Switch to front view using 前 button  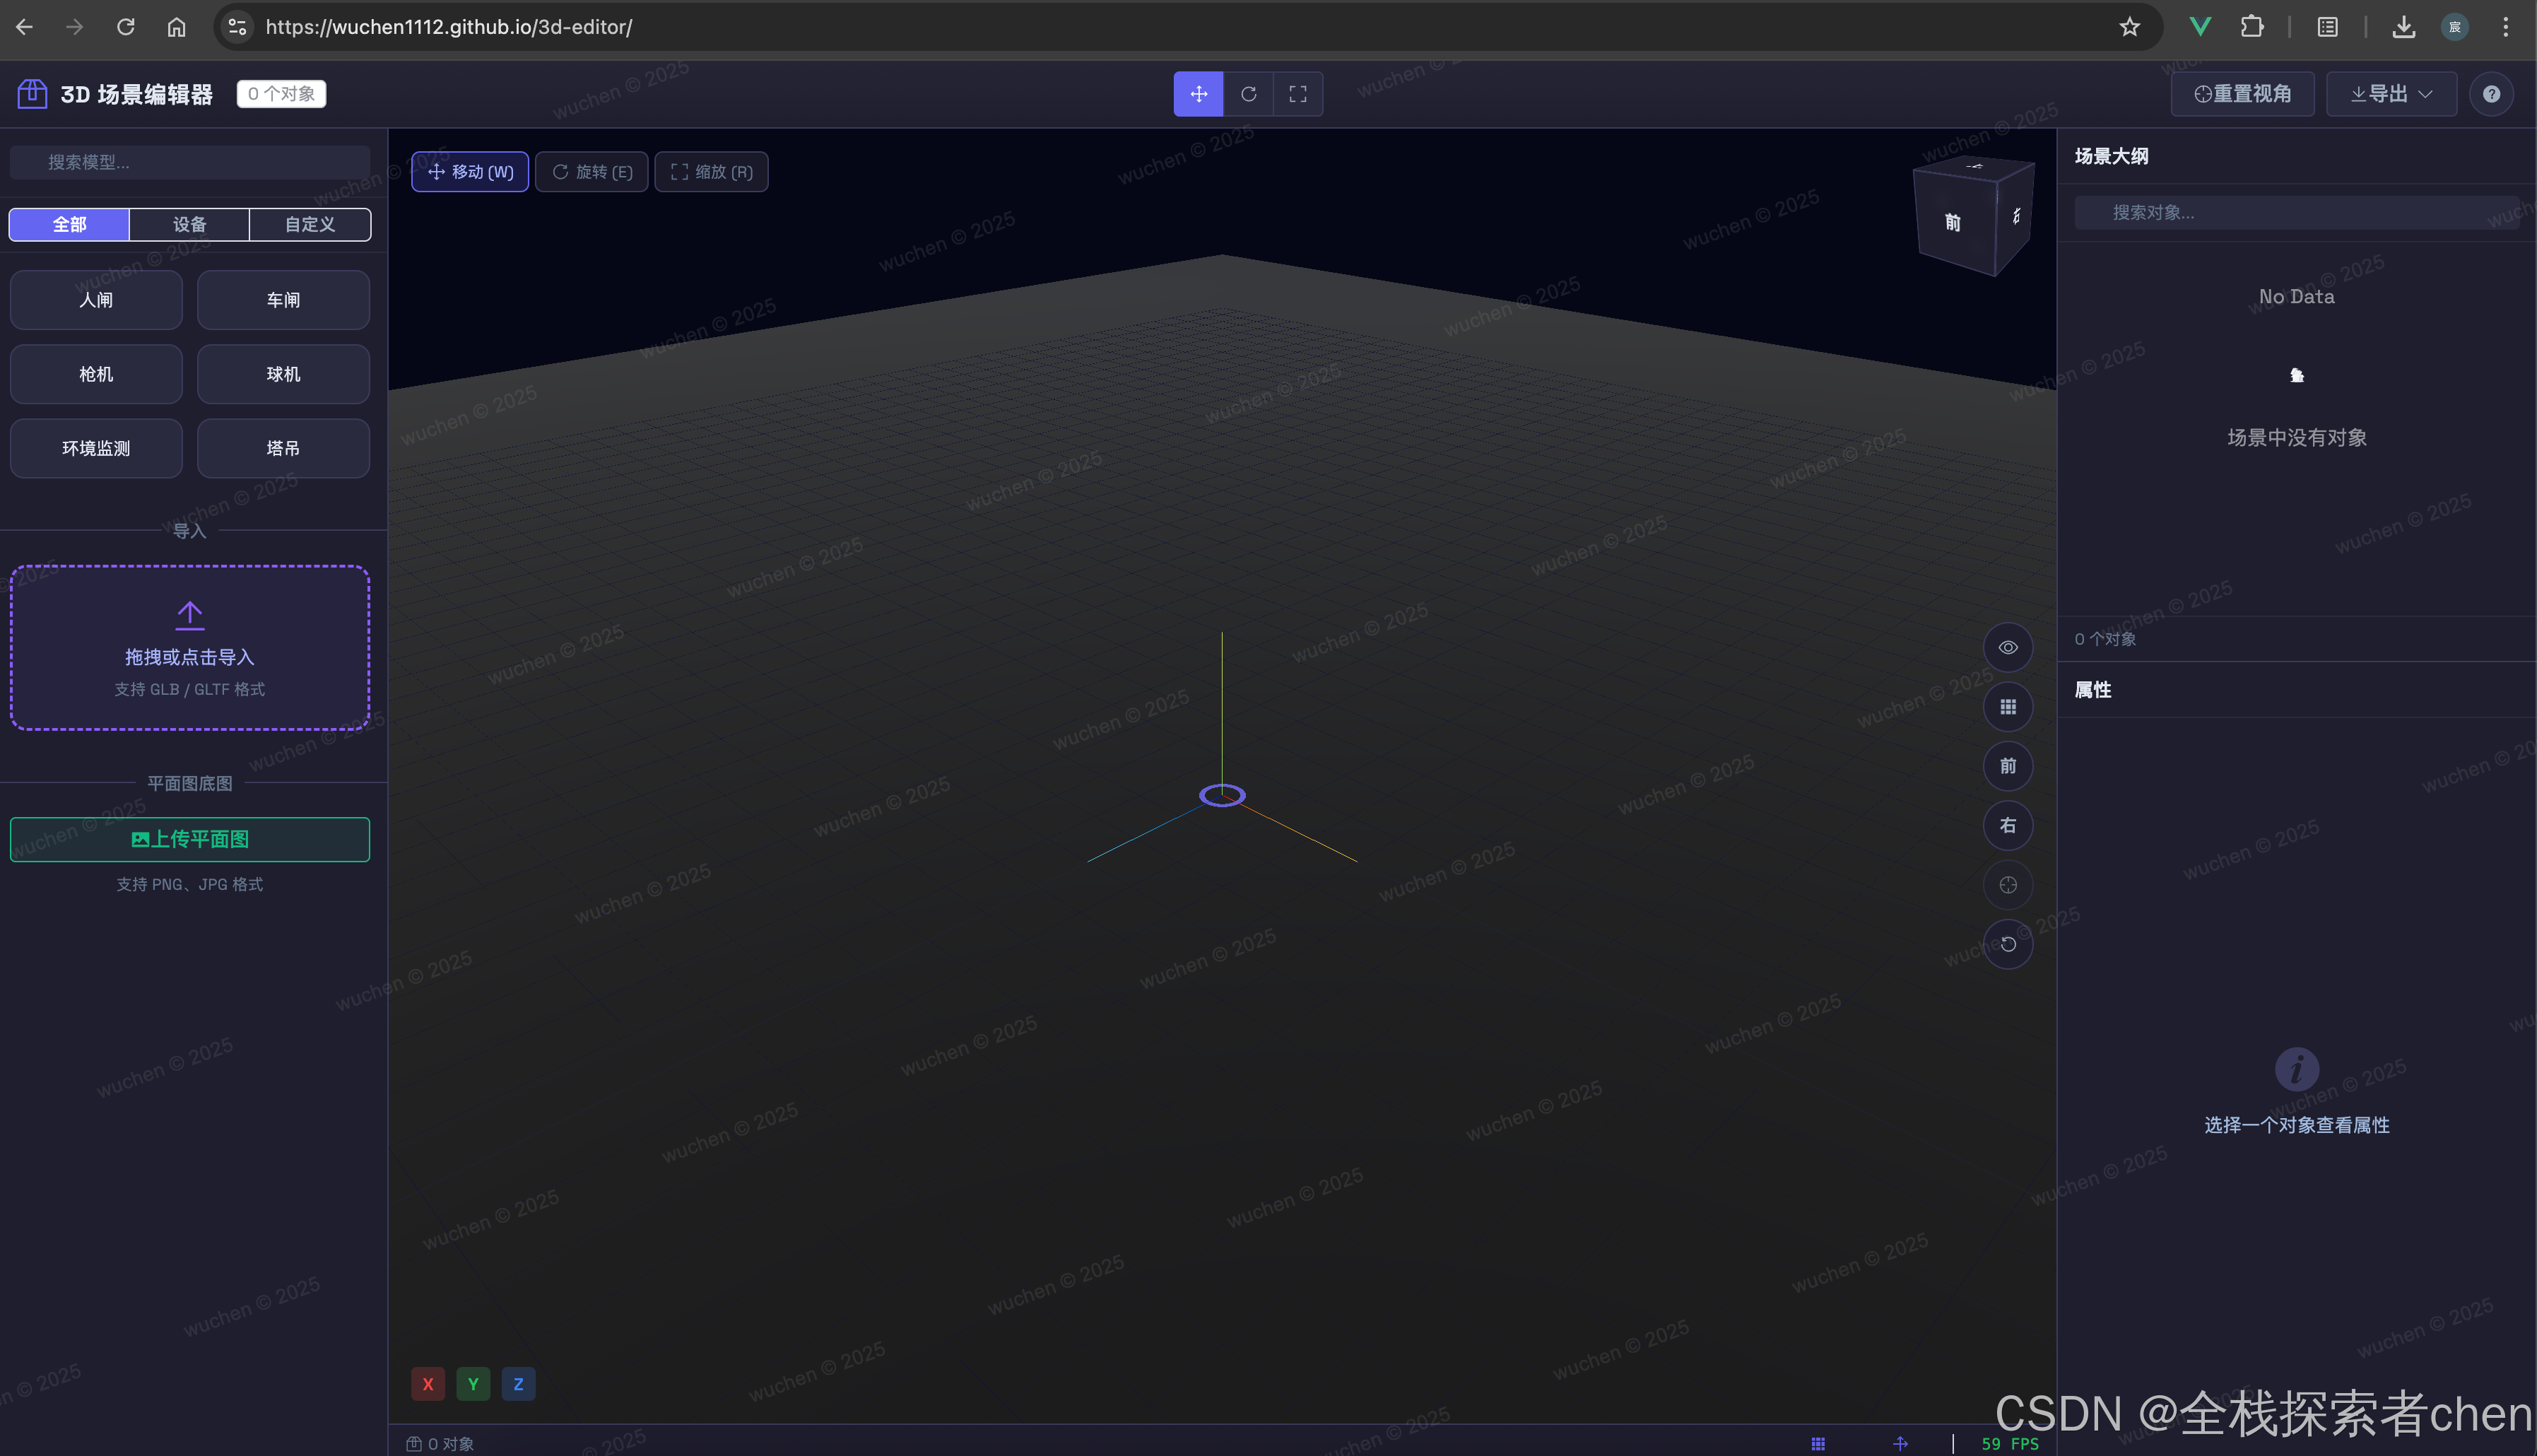click(2008, 766)
